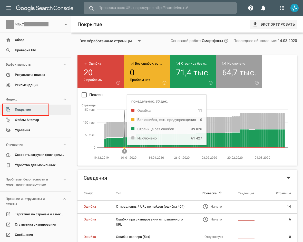Expand Проблемы безопасности section

[x=65, y=179]
